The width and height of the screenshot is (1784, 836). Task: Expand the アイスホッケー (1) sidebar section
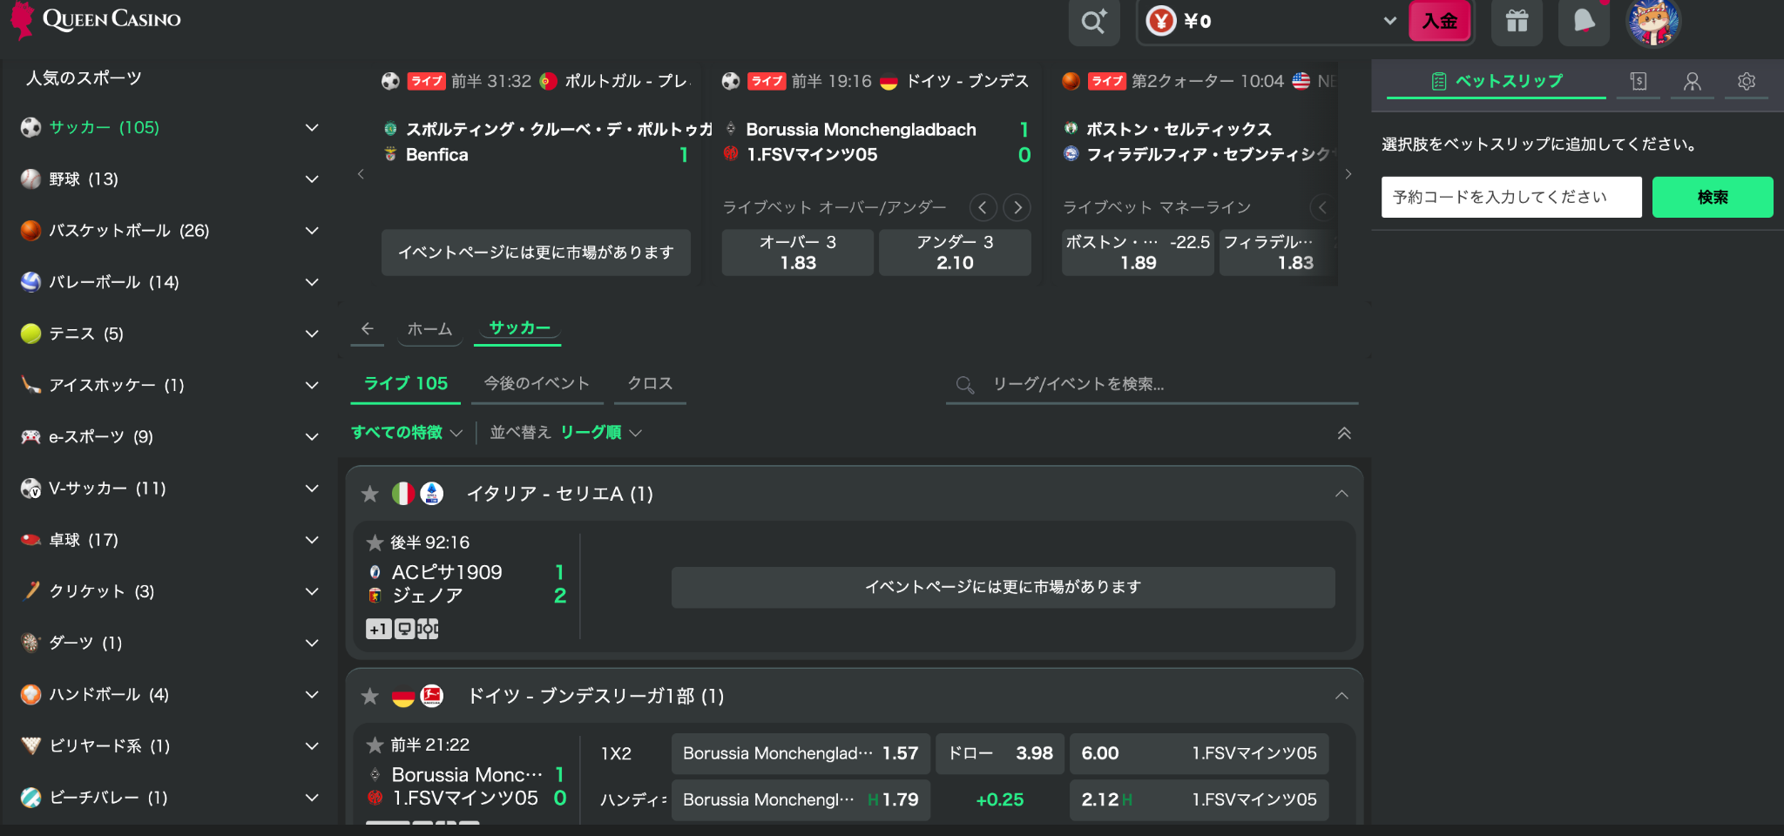pyautogui.click(x=312, y=385)
